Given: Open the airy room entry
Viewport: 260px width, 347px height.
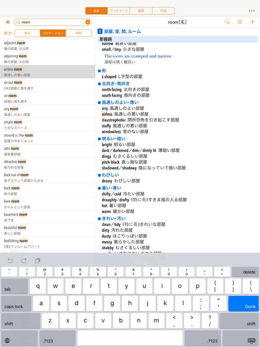Looking at the screenshot, I should click(47, 111).
